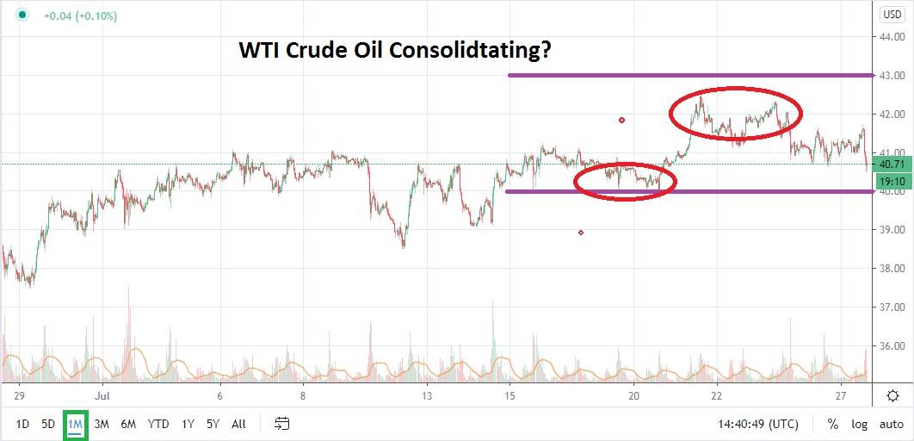
Task: Select the 1Y time range
Action: (x=188, y=424)
